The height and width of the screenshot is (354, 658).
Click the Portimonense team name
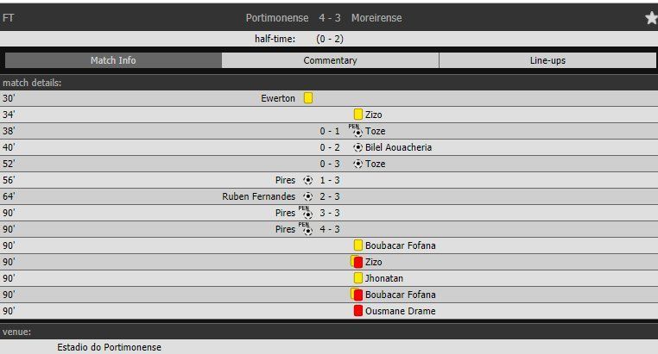point(277,18)
